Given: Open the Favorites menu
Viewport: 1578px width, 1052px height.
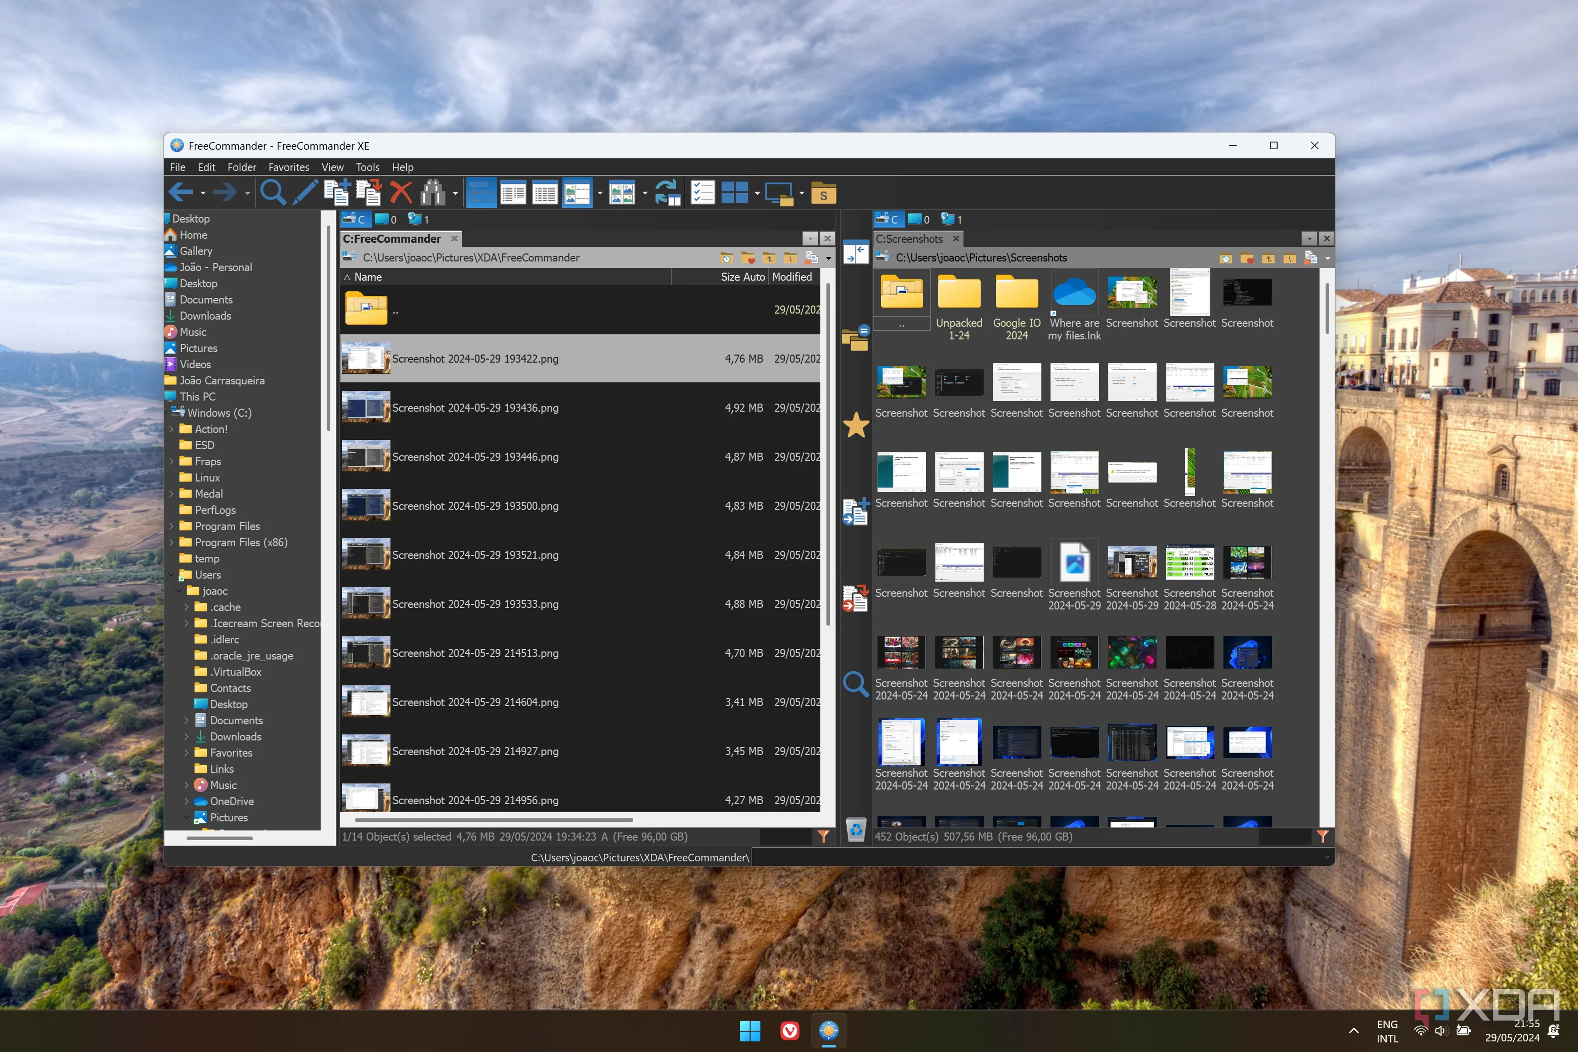Looking at the screenshot, I should click(x=288, y=167).
